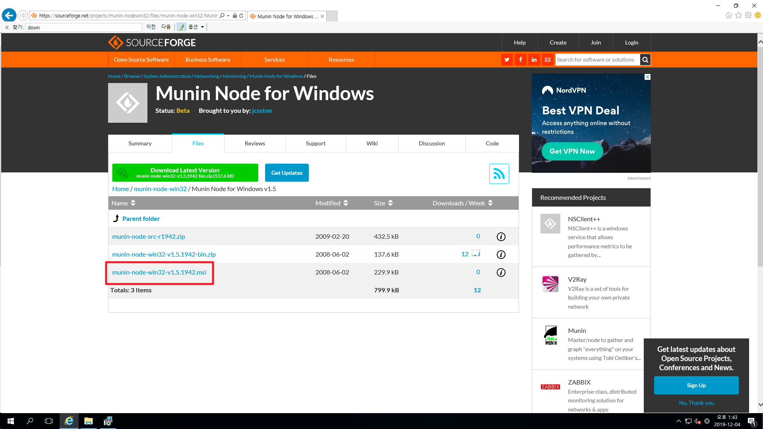763x429 pixels.
Task: Open the V2Ray project thumbnail
Action: pos(550,284)
